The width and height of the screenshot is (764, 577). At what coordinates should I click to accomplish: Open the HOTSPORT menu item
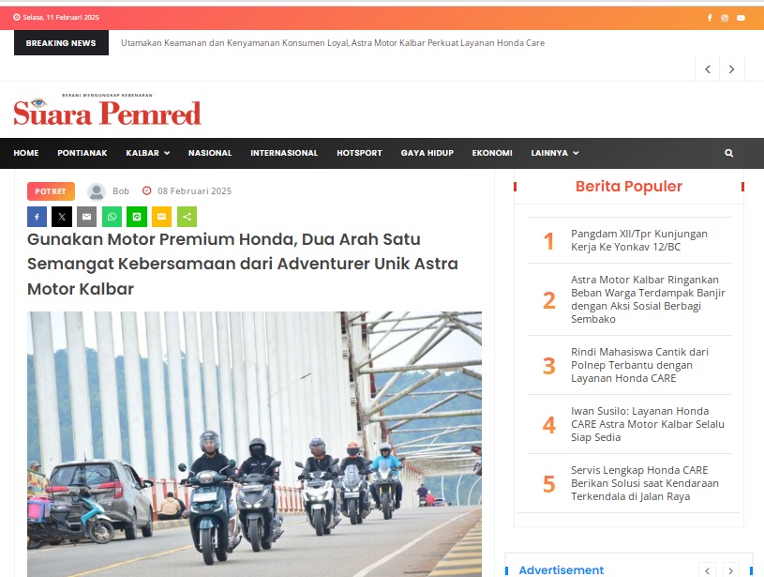[359, 153]
